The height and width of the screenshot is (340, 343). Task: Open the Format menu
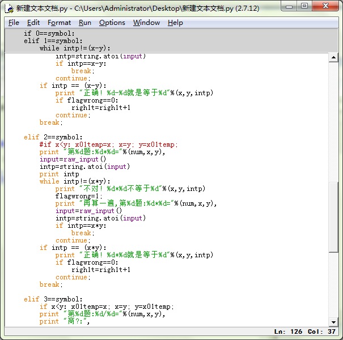pyautogui.click(x=60, y=23)
